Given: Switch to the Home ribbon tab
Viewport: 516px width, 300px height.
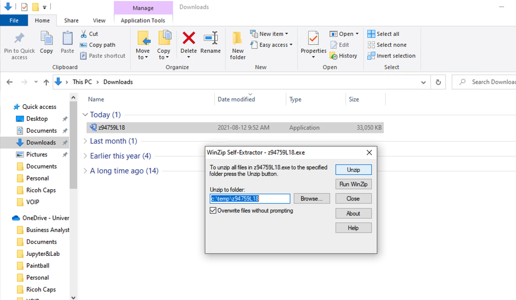Looking at the screenshot, I should tap(42, 20).
